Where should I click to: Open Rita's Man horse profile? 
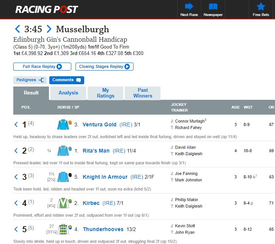pos(96,151)
